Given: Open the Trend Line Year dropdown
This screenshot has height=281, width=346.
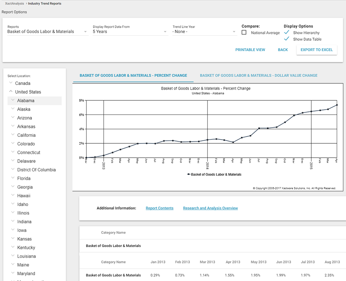Looking at the screenshot, I should (x=204, y=32).
